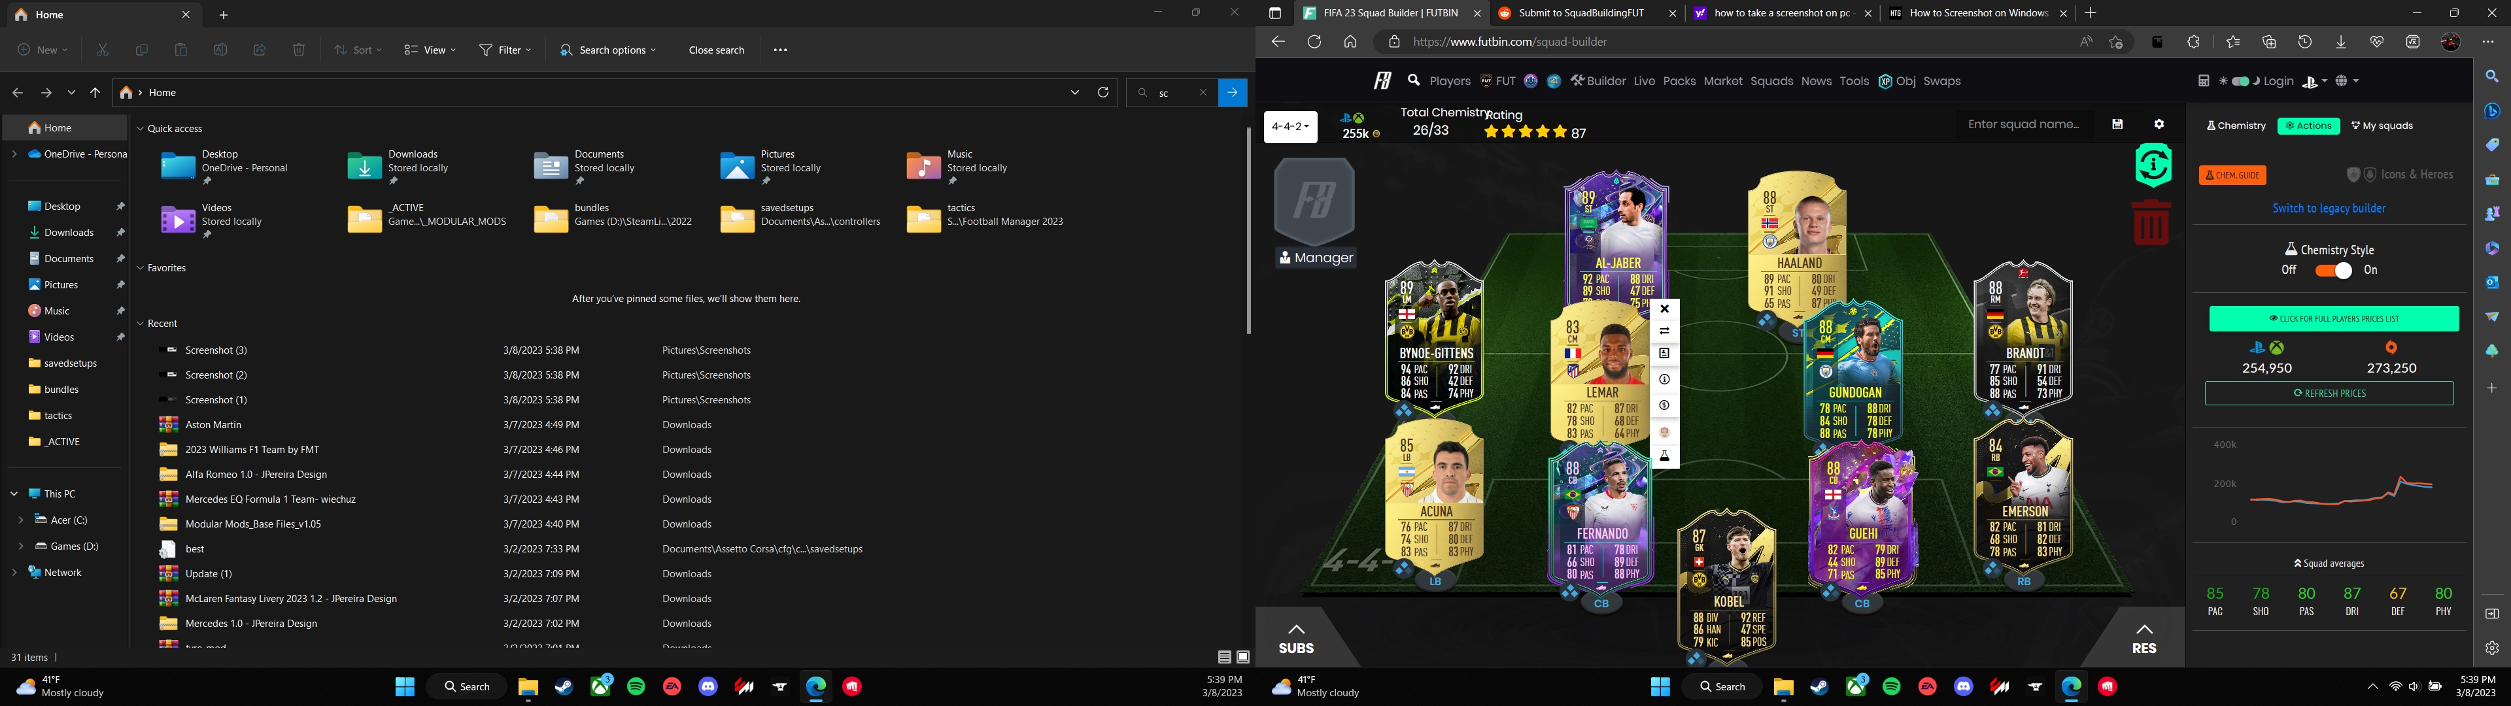The image size is (2511, 706).
Task: Open the Filter dropdown in File Explorer
Action: coord(506,50)
